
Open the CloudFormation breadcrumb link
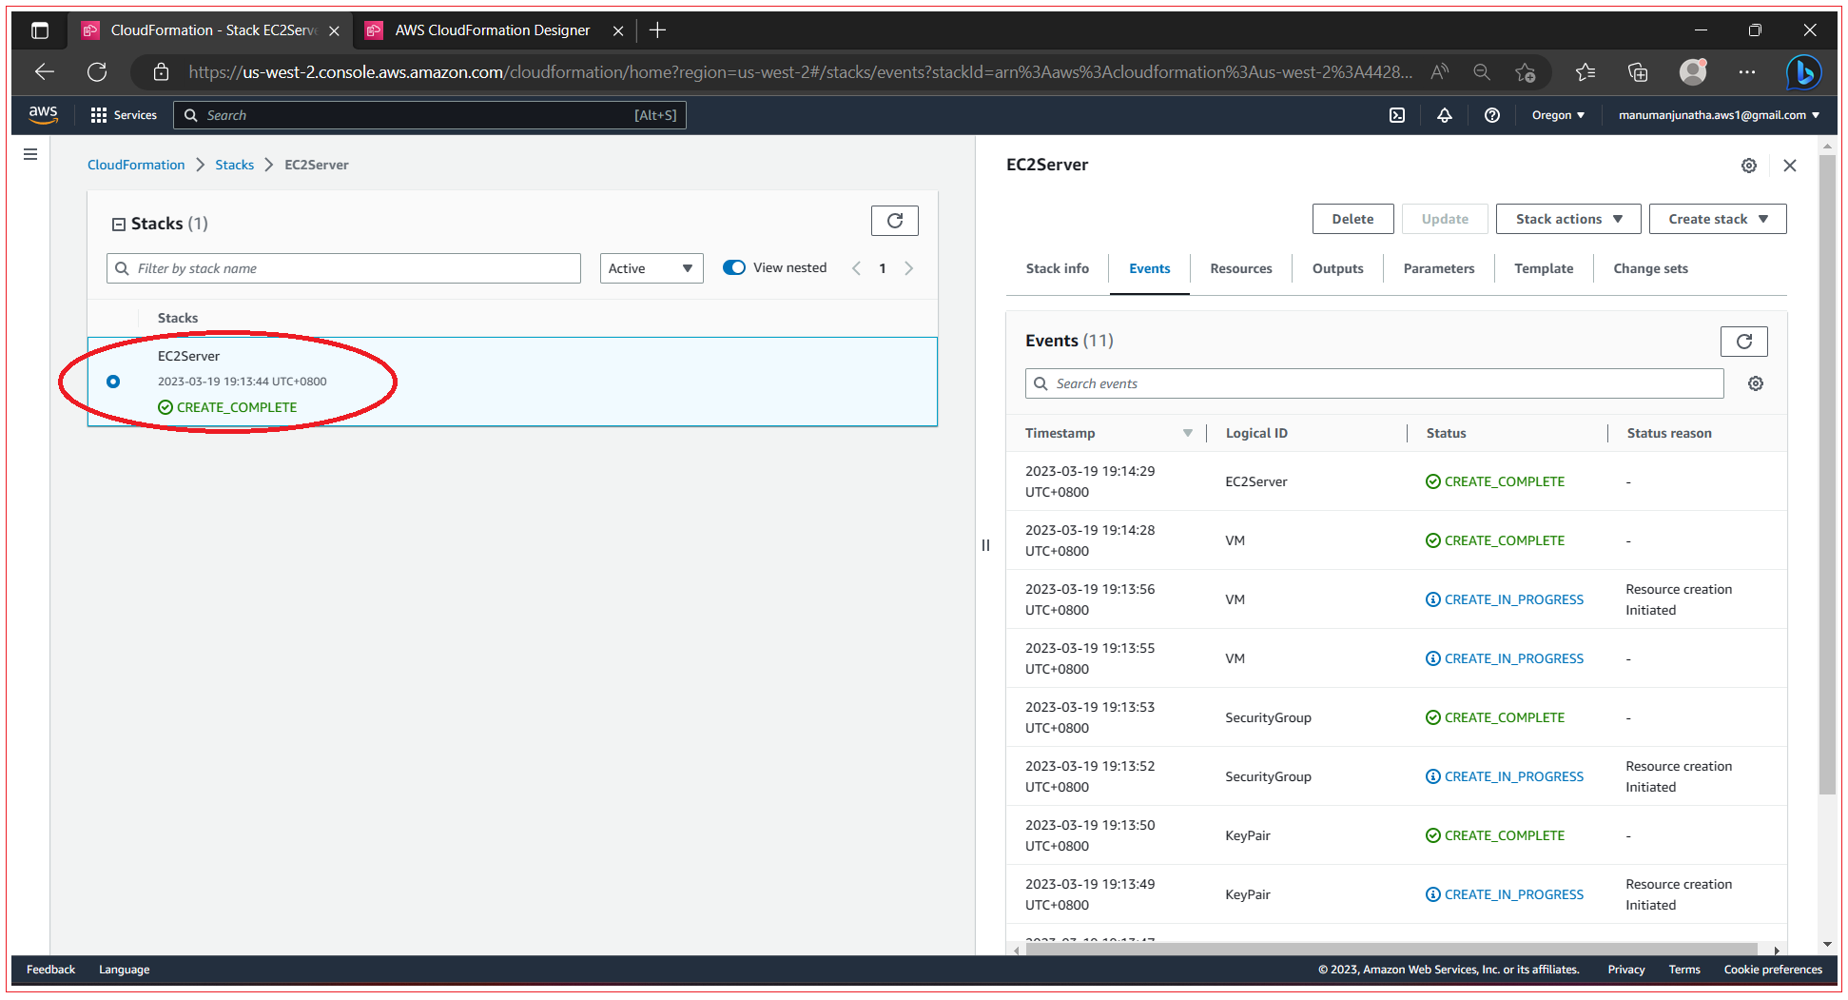click(x=136, y=165)
